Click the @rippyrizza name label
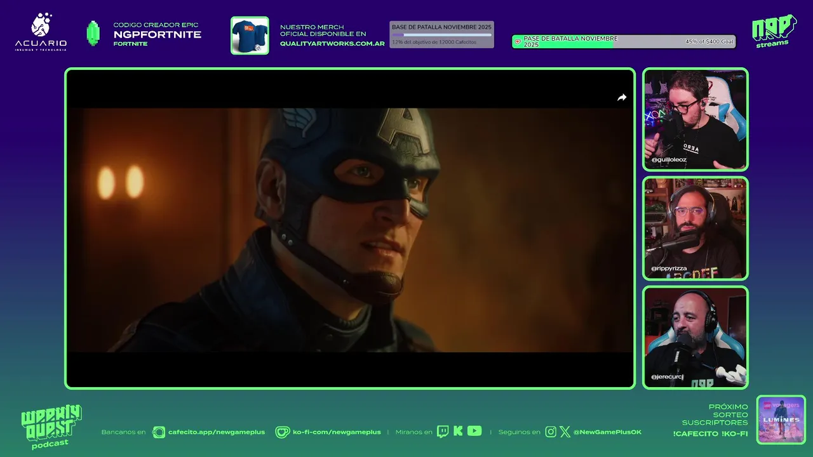This screenshot has height=457, width=813. tap(668, 268)
